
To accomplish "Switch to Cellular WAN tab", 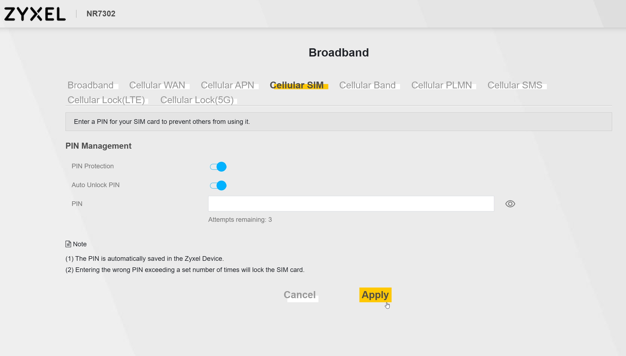I will click(x=157, y=85).
